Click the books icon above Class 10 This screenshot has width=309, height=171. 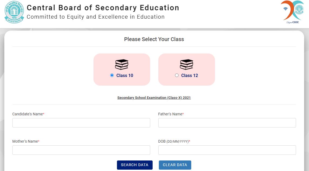pyautogui.click(x=122, y=64)
